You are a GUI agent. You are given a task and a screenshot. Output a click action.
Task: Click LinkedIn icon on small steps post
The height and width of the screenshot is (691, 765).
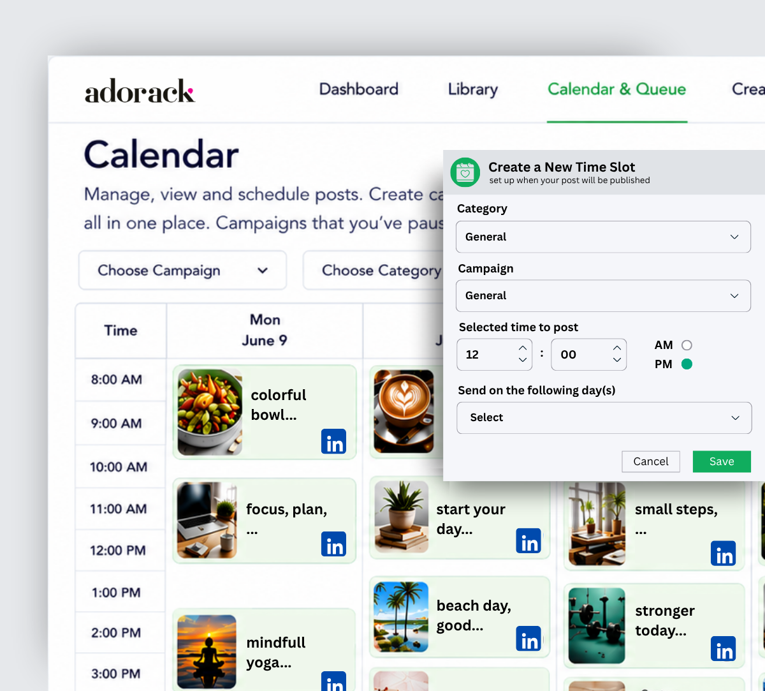coord(724,554)
